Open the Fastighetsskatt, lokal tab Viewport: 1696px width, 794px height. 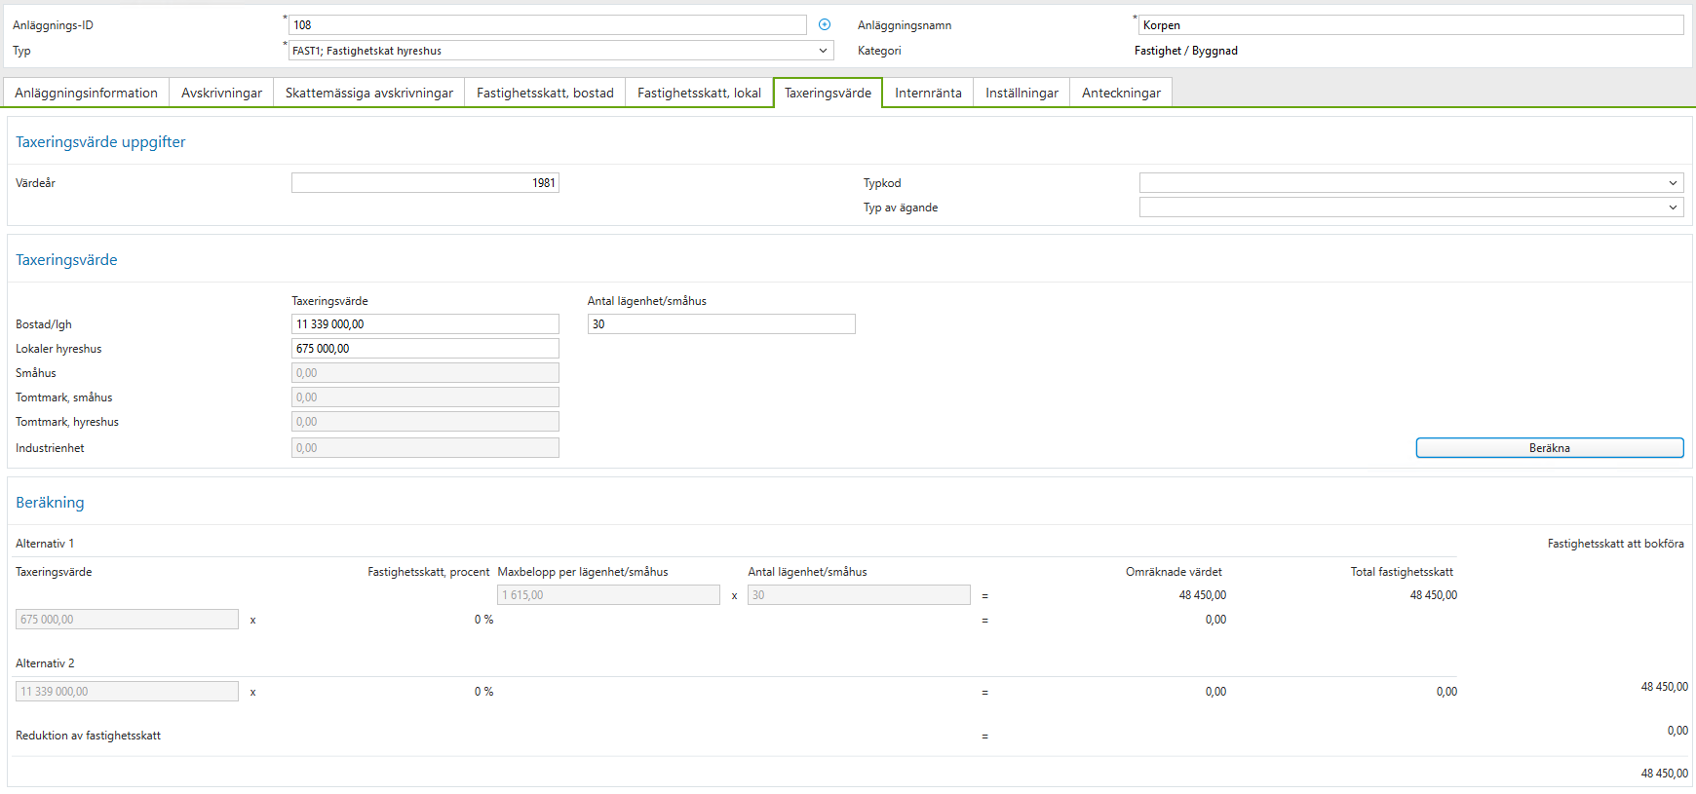(x=699, y=93)
